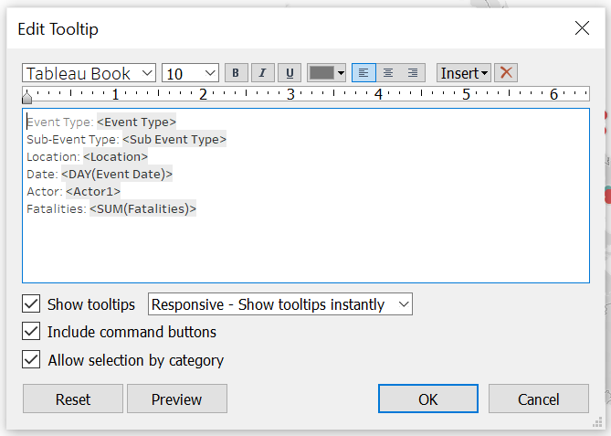
Task: Toggle italic formatting button
Action: click(263, 73)
